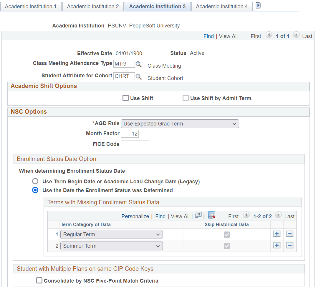Delete the Summer Term row

tap(289, 245)
